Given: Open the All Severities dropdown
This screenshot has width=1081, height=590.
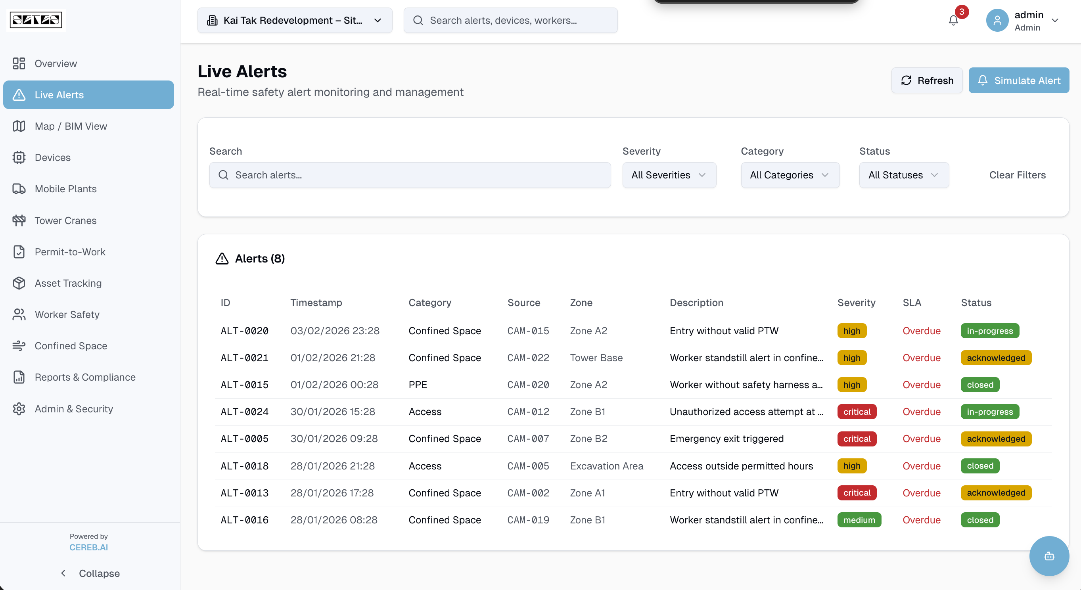Looking at the screenshot, I should click(669, 175).
